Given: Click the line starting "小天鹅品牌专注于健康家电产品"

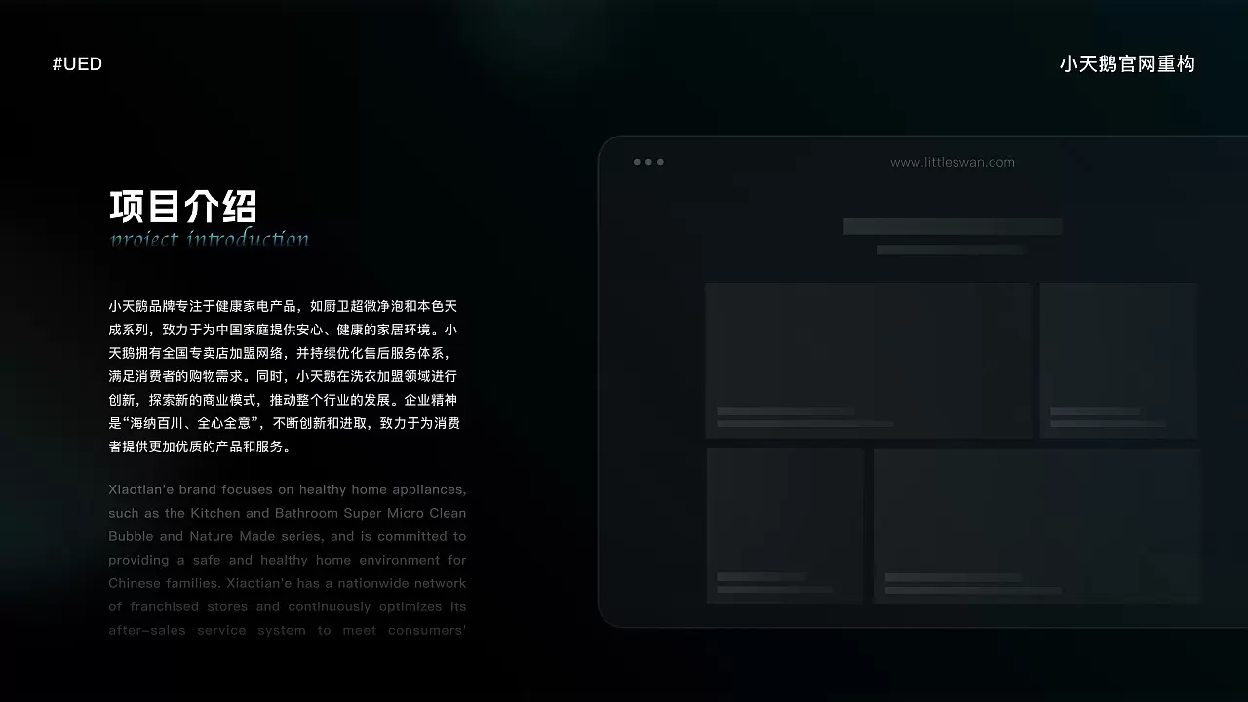Looking at the screenshot, I should point(283,306).
